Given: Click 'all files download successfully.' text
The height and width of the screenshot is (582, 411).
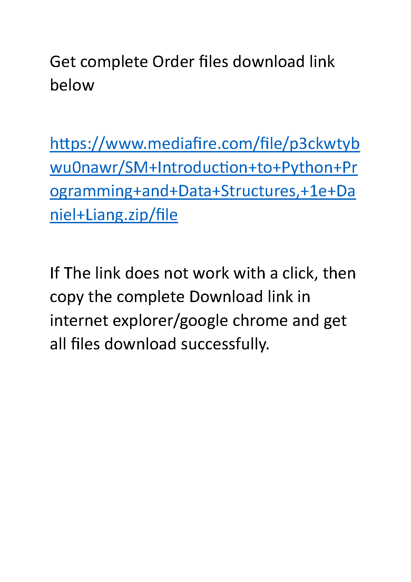Looking at the screenshot, I should click(159, 344).
